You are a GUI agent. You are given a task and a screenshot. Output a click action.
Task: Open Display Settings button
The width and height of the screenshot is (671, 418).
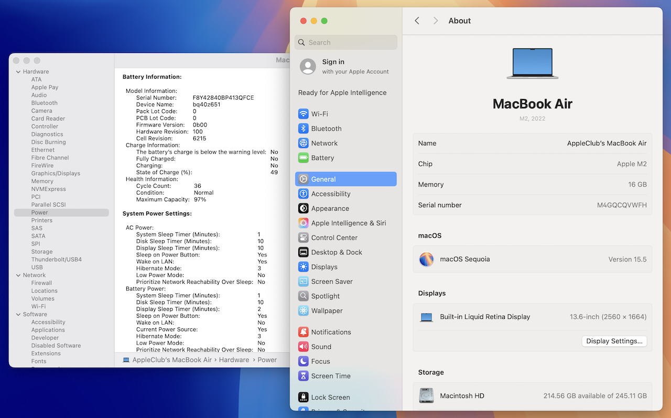pos(614,341)
